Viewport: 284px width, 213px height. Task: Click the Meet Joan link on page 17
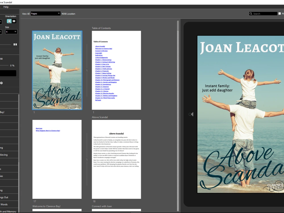click(39, 128)
